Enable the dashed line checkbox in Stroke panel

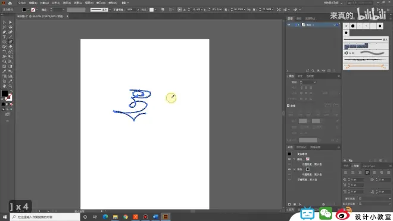tap(288, 105)
